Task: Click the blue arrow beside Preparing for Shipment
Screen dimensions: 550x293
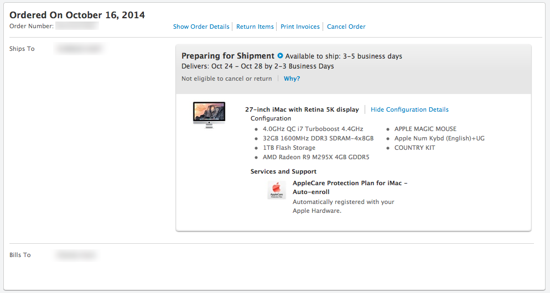Action: 280,56
